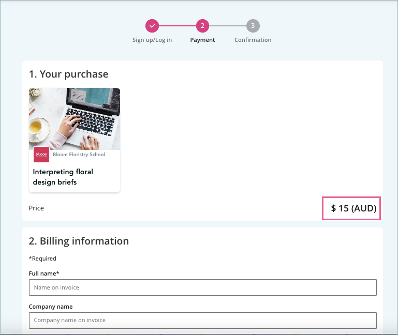Click the Full name input field

point(202,287)
